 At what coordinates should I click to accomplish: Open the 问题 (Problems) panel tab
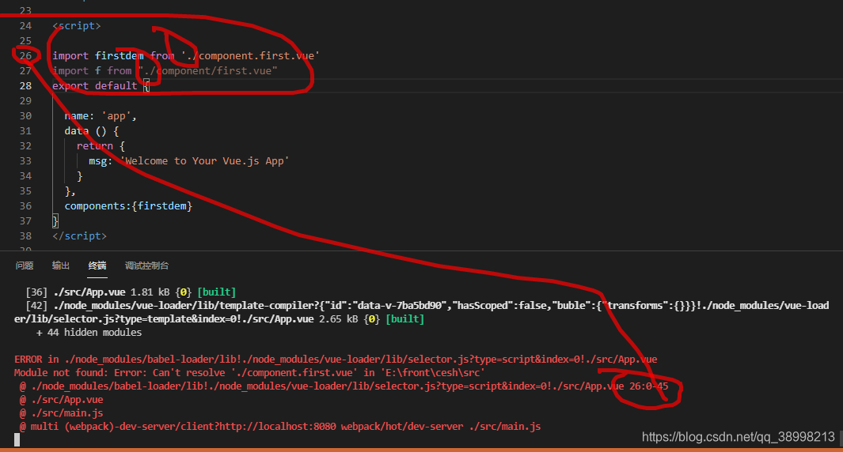(x=25, y=266)
